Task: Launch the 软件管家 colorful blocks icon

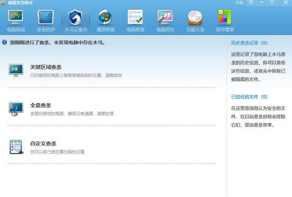Action: point(225,17)
